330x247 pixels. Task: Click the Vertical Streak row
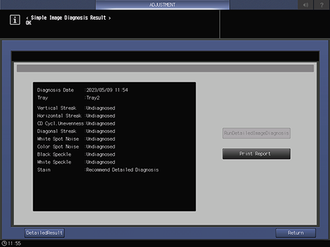tap(76, 108)
